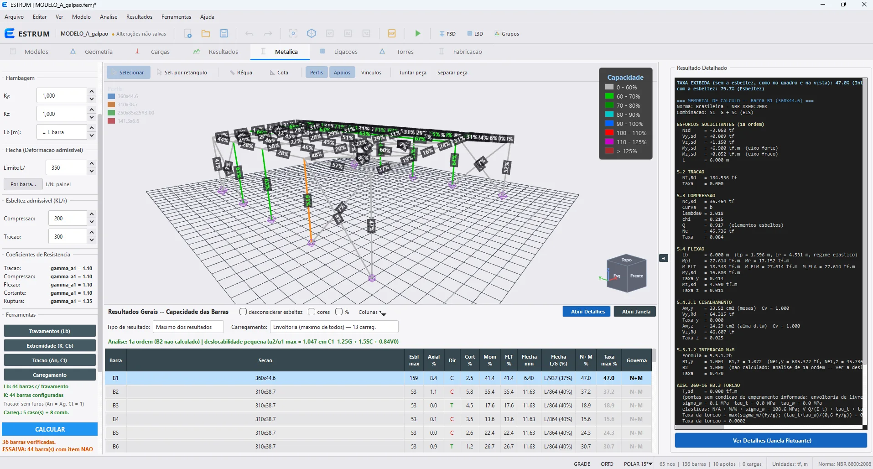Toggle the P3D profile view
Screen dimensions: 873x469
[x=447, y=34]
